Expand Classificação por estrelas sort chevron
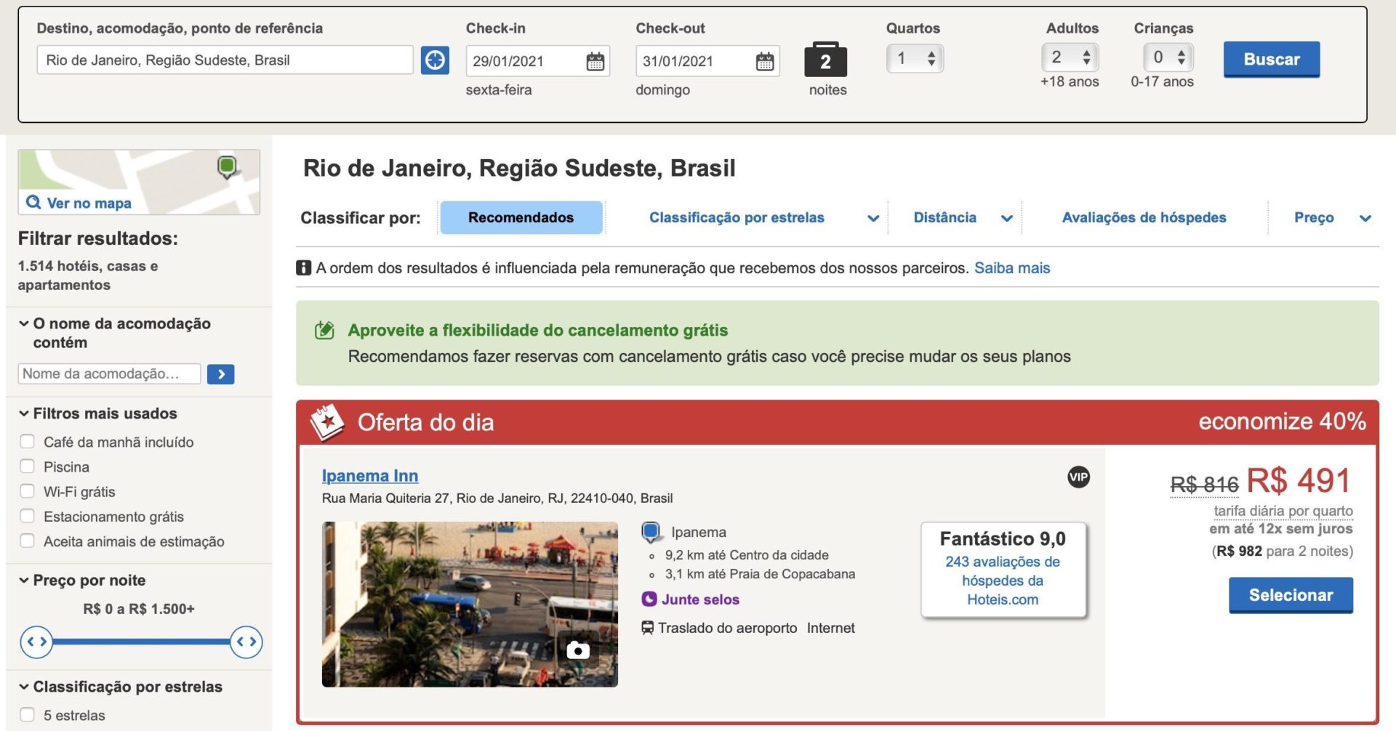1396x731 pixels. (x=873, y=218)
